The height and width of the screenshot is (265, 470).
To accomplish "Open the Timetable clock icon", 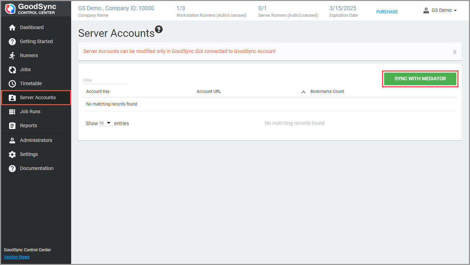I will coord(12,83).
